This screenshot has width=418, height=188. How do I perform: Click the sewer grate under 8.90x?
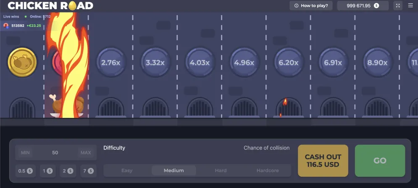coord(378,107)
